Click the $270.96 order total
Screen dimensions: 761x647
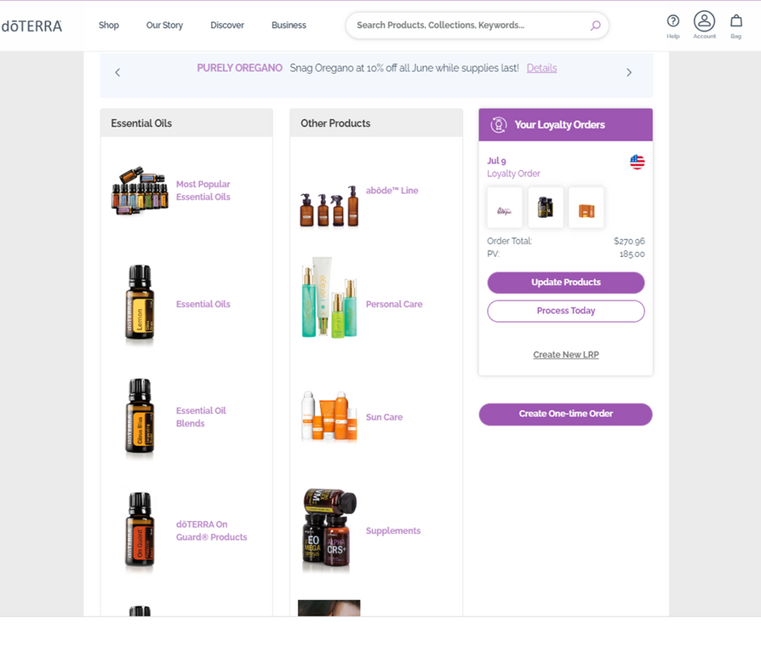629,241
